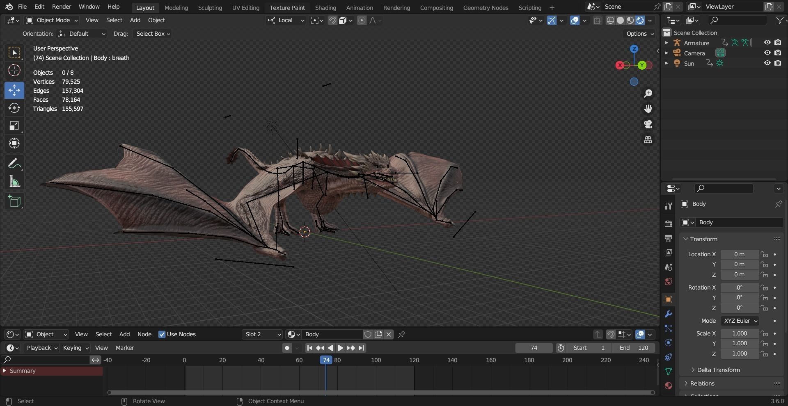
Task: Switch to the Geometry Nodes workspace tab
Action: click(x=486, y=7)
